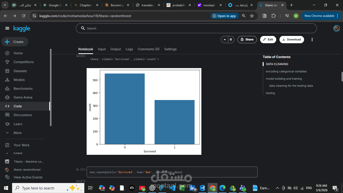
Task: Jump to testing section
Action: click(270, 93)
